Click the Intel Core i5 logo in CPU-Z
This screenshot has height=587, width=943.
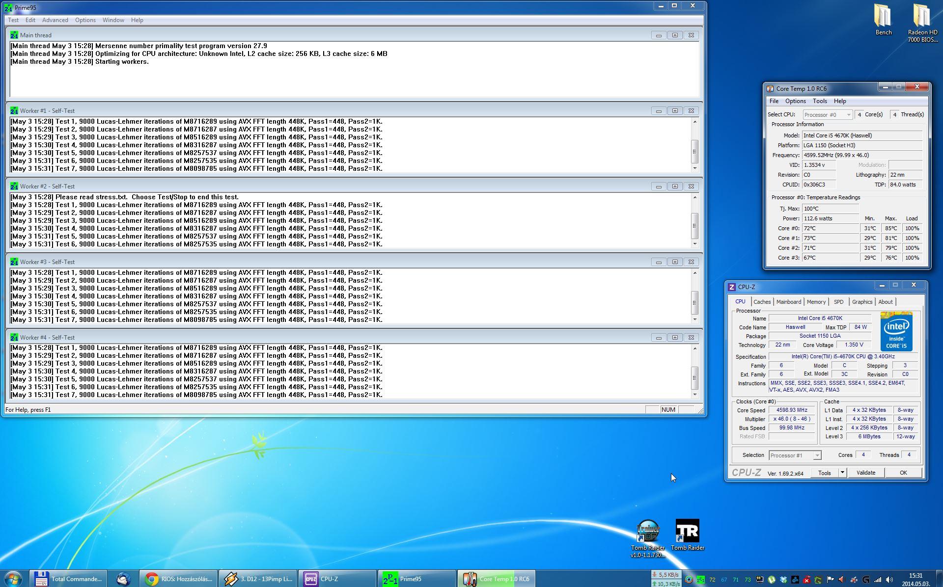(x=896, y=332)
